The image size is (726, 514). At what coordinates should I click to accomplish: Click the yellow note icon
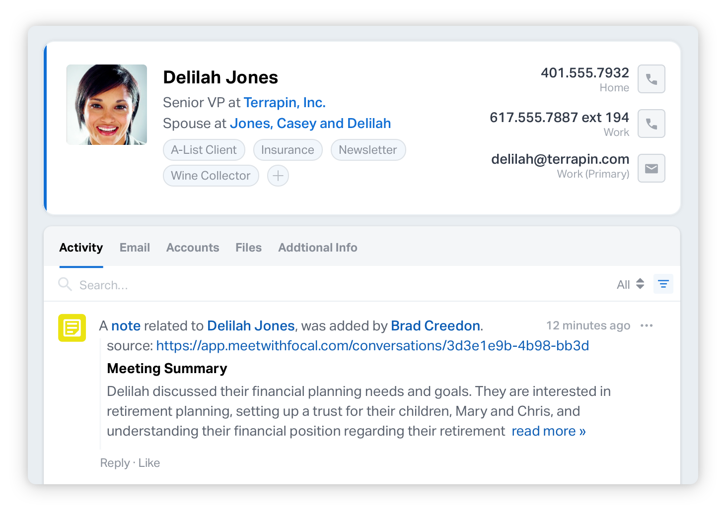coord(72,328)
